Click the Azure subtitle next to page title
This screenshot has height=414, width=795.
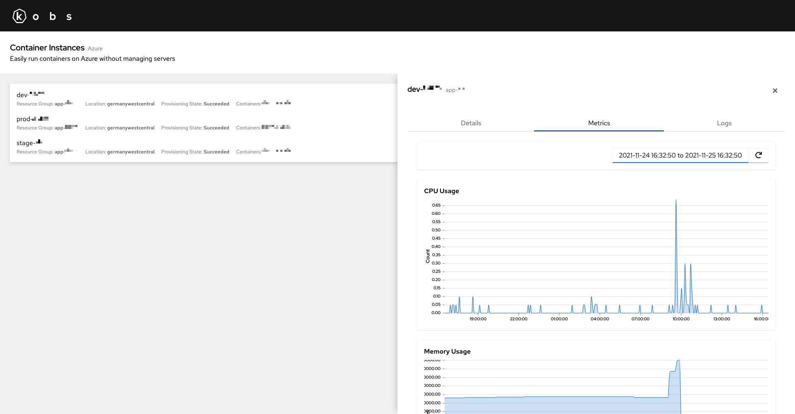coord(95,48)
